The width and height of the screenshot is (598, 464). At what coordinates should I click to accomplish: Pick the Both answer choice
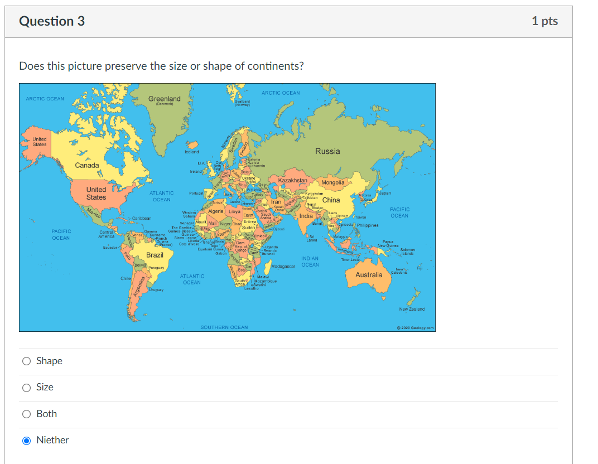coord(26,414)
